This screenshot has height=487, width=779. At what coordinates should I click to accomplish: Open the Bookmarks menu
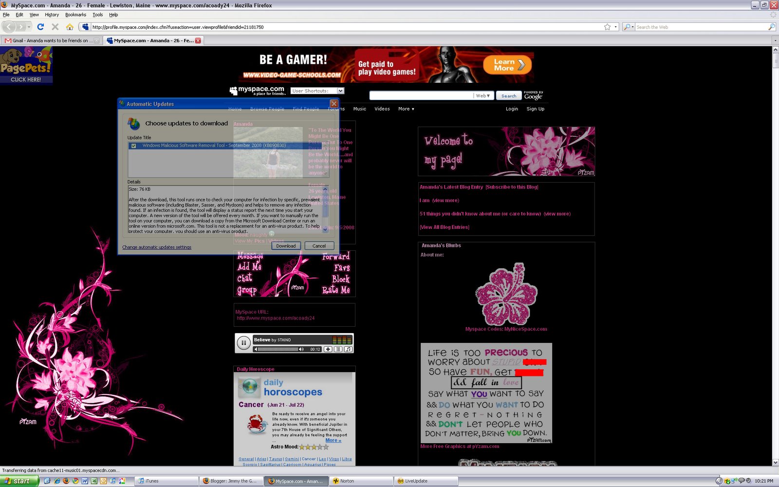pyautogui.click(x=75, y=15)
